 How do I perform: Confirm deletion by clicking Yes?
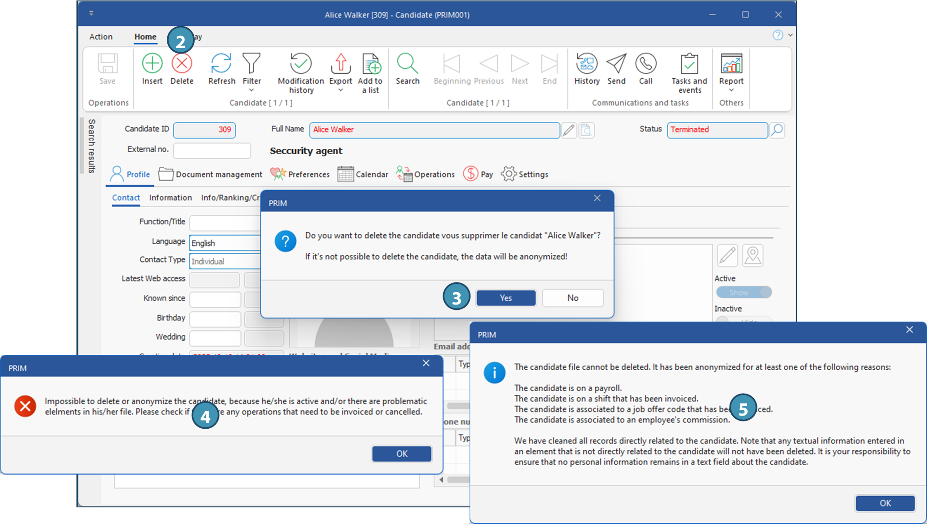point(506,298)
